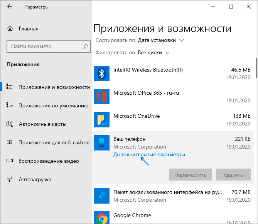Select the Microsoft Office 365 icon

(x=102, y=97)
